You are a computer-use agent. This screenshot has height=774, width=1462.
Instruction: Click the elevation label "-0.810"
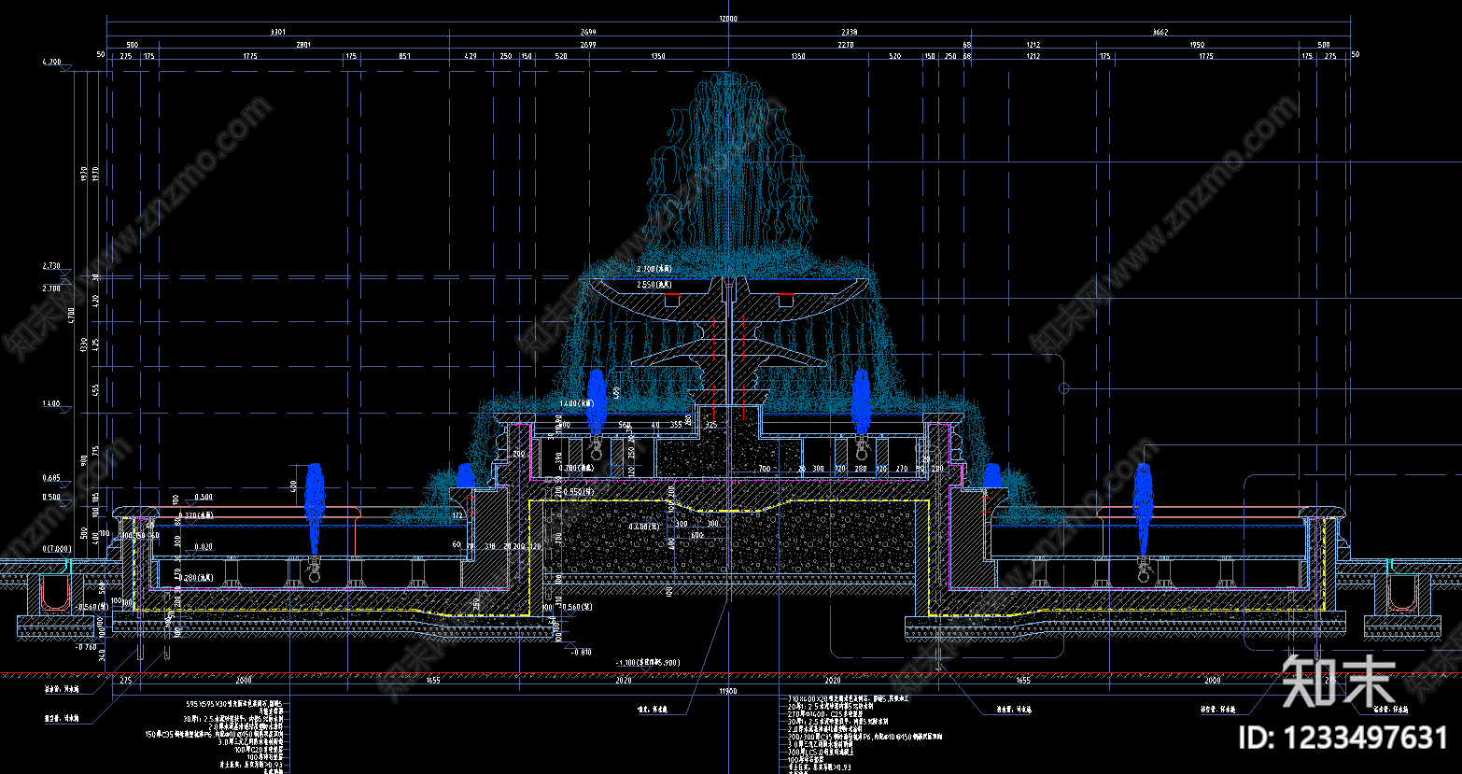[581, 652]
